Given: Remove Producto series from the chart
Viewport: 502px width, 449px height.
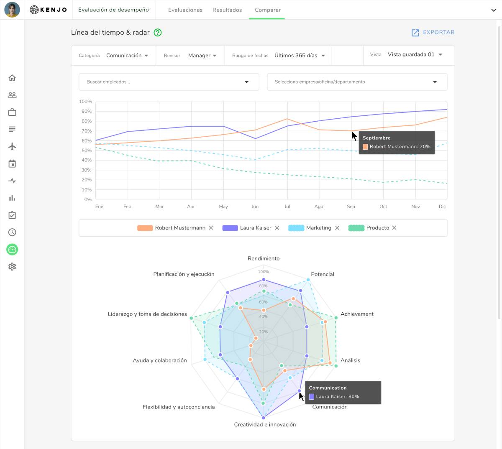Looking at the screenshot, I should coord(394,228).
